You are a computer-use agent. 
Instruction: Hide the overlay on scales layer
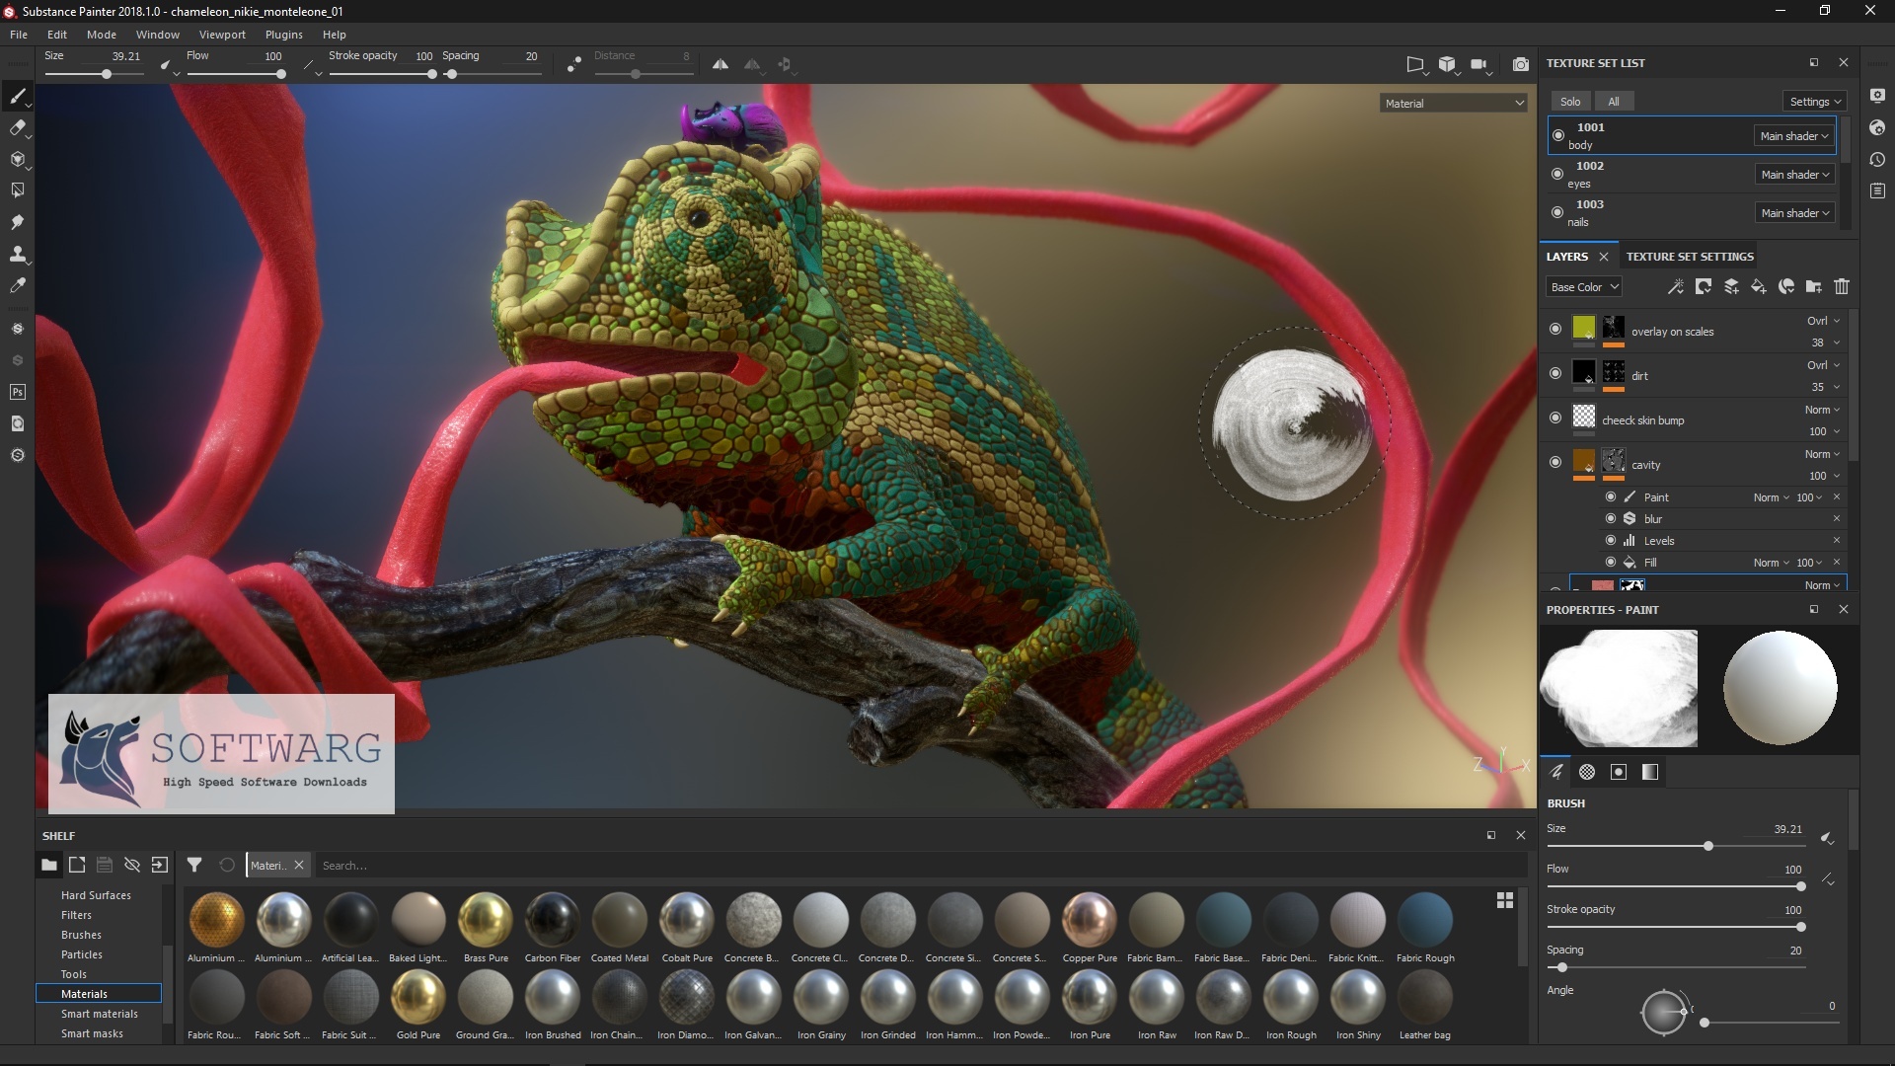(1555, 329)
